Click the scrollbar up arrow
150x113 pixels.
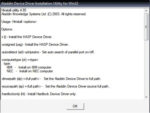146,11
